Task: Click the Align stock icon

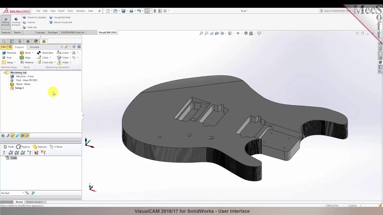Action: coord(22,58)
